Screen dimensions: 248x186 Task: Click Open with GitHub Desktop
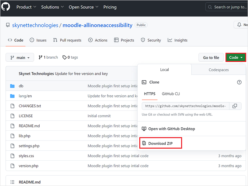tap(171, 129)
